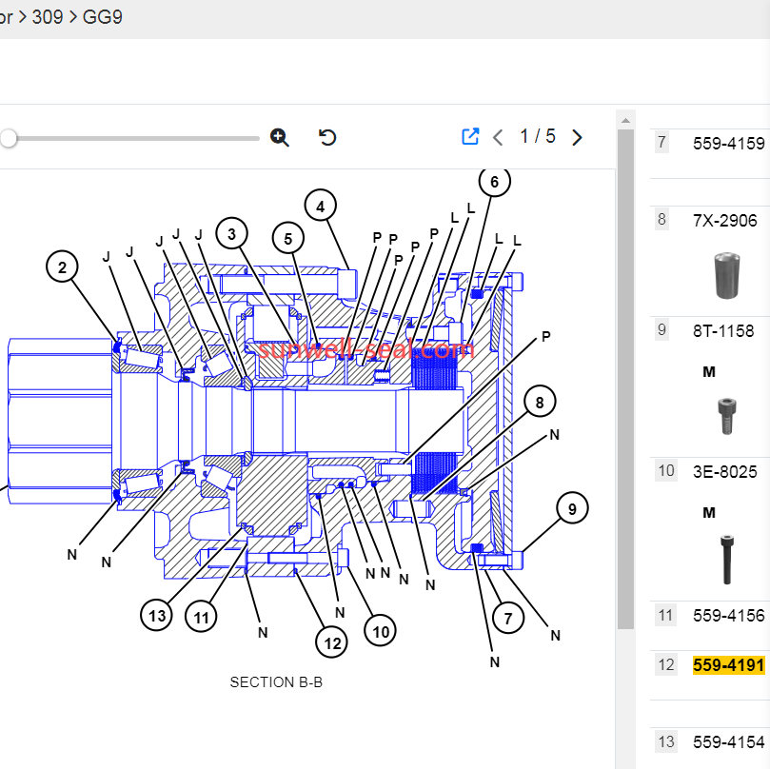Image resolution: width=770 pixels, height=770 pixels.
Task: Go to the next diagram page
Action: pos(577,137)
